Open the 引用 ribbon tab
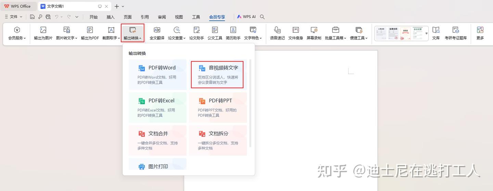The height and width of the screenshot is (191, 493). pyautogui.click(x=145, y=17)
